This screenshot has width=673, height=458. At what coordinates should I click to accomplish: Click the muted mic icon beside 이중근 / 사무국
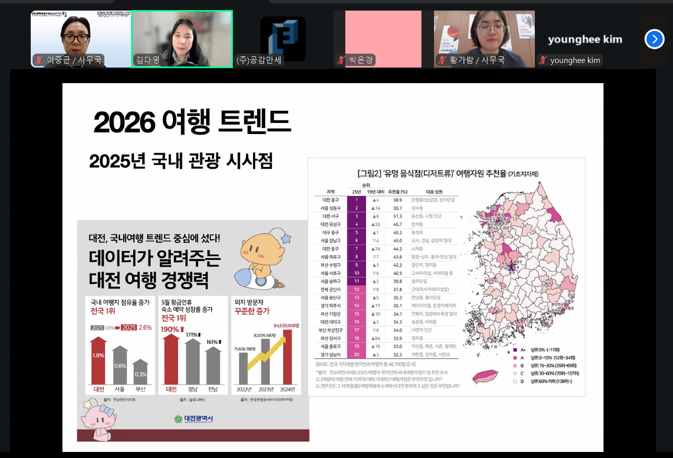pyautogui.click(x=39, y=60)
